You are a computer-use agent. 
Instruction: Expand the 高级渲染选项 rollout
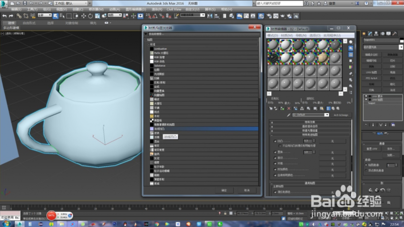pyautogui.click(x=310, y=126)
